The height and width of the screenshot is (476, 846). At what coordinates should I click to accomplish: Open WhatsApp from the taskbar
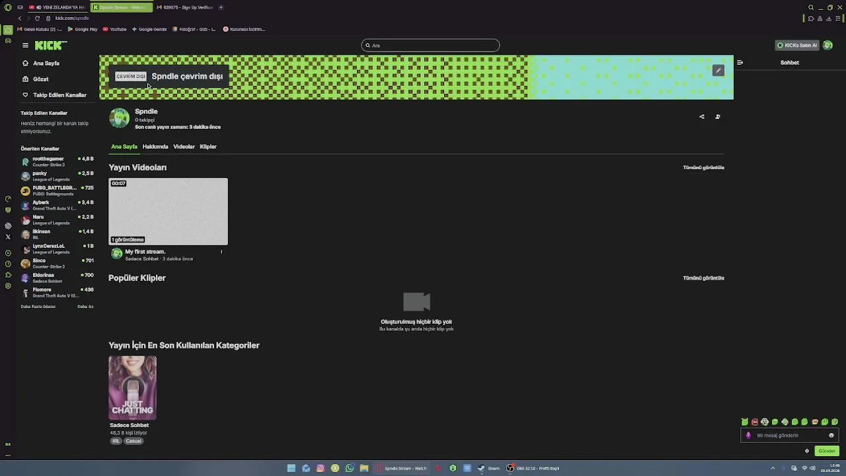[350, 468]
